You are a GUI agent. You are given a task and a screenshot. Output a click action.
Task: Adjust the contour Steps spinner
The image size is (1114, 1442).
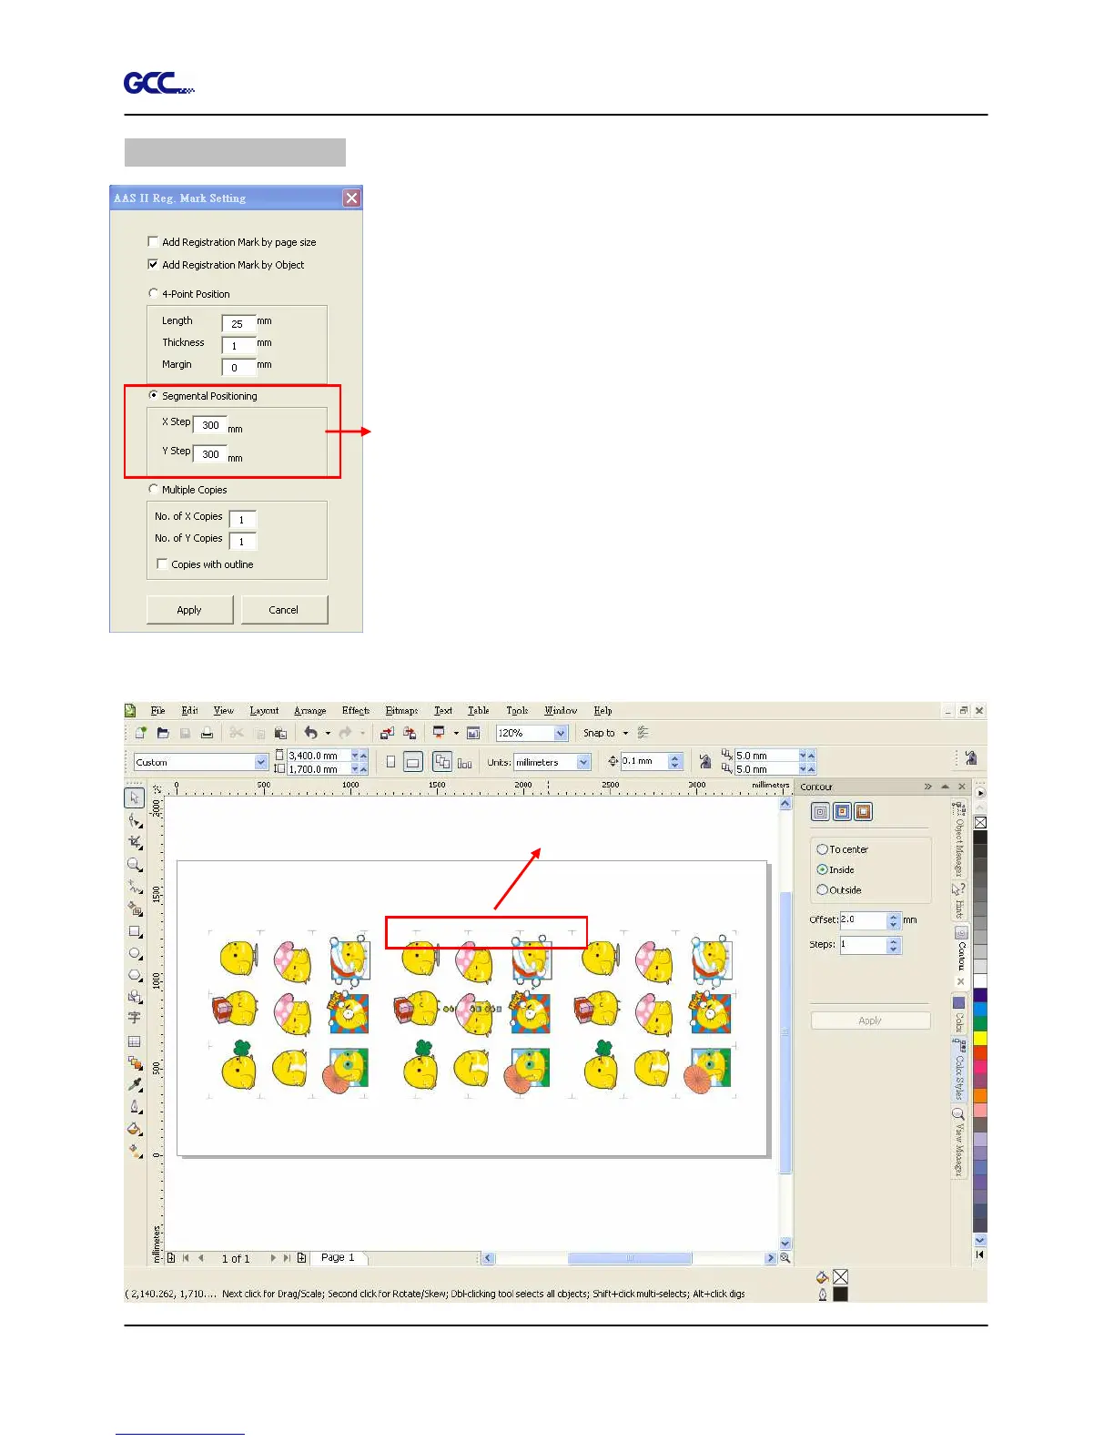(x=894, y=946)
